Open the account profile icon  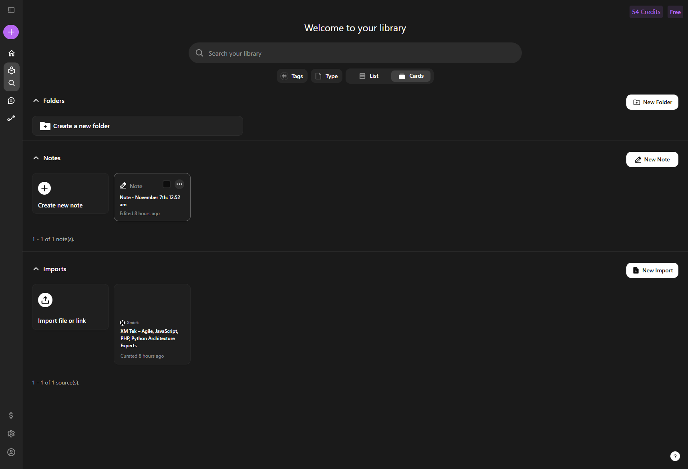point(11,452)
